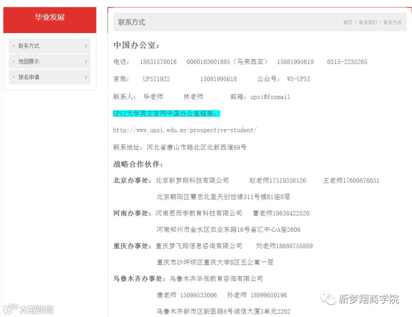Viewport: 412px width, 317px height.
Task: Select 孙老师 18899050196 contact
Action: point(257,295)
